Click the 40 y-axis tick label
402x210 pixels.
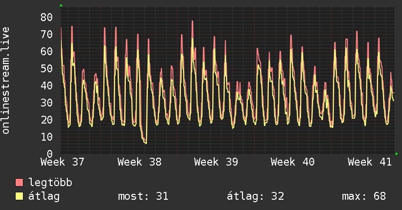click(47, 85)
